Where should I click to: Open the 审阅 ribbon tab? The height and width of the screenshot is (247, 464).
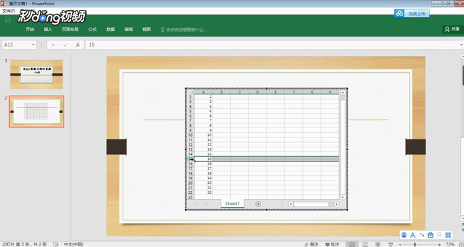tap(129, 29)
